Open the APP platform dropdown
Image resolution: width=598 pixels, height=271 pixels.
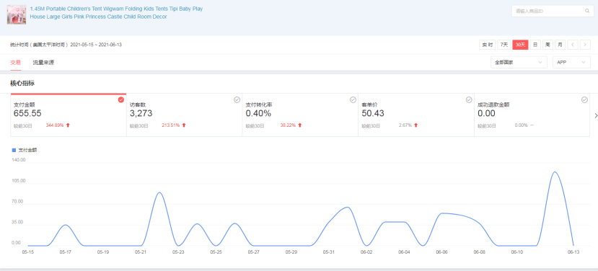pyautogui.click(x=571, y=63)
